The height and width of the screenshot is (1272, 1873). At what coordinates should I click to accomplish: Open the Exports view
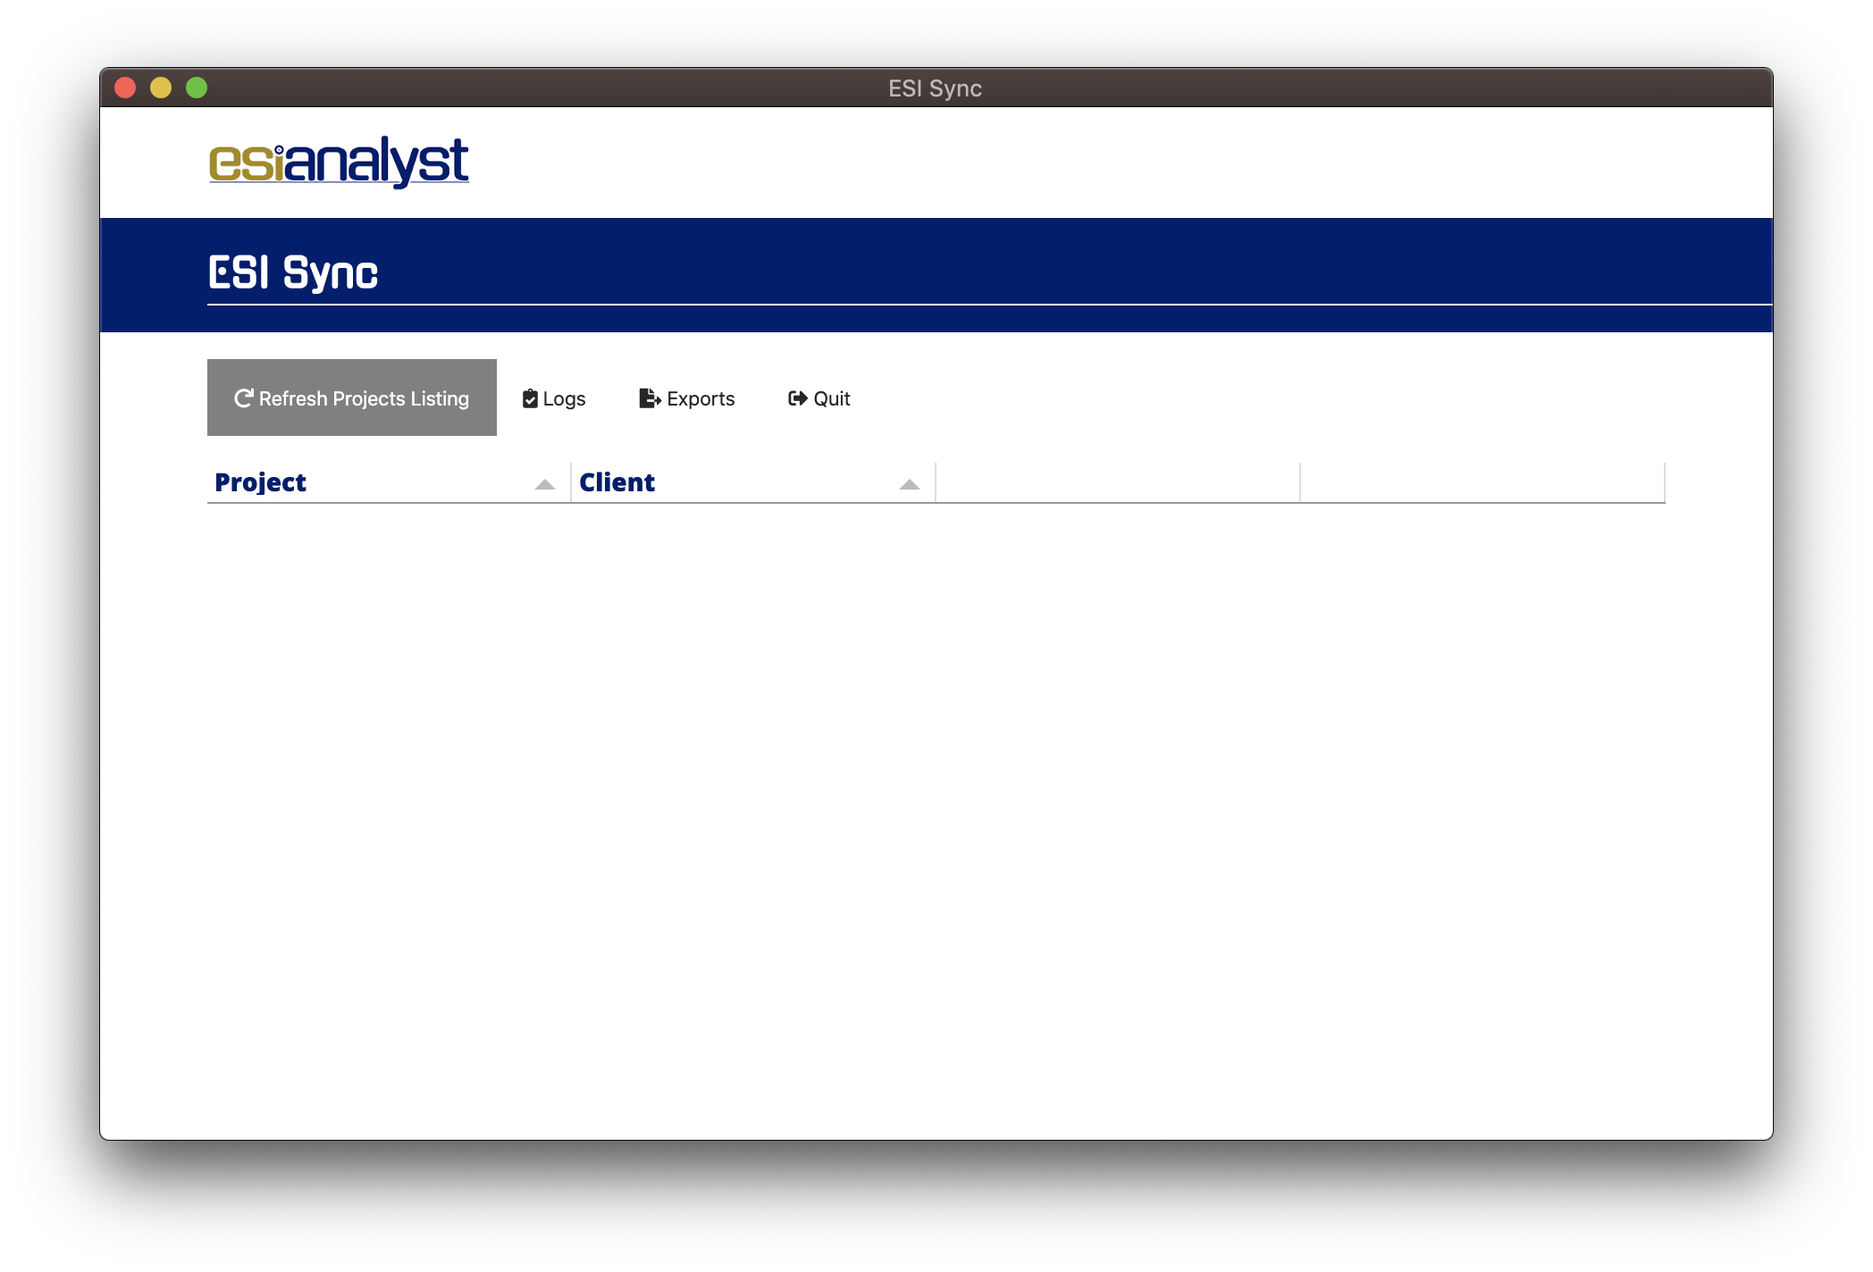pyautogui.click(x=686, y=398)
